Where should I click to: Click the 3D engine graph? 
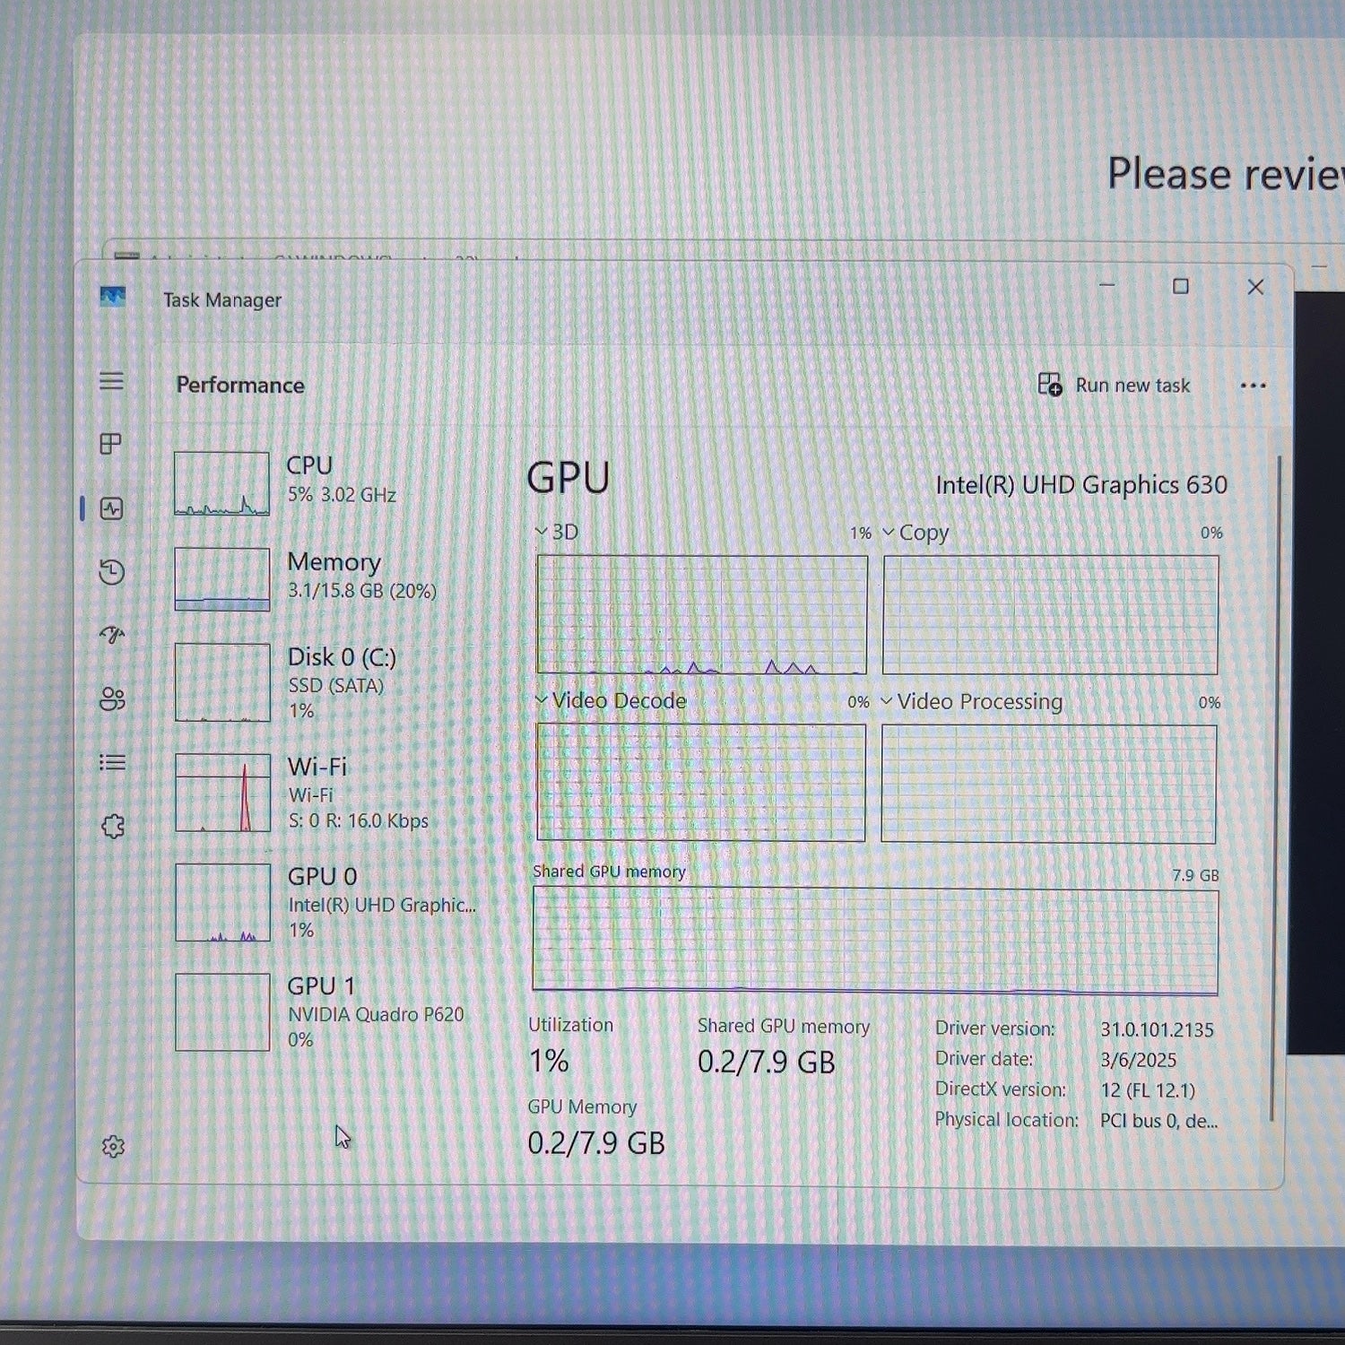[702, 614]
